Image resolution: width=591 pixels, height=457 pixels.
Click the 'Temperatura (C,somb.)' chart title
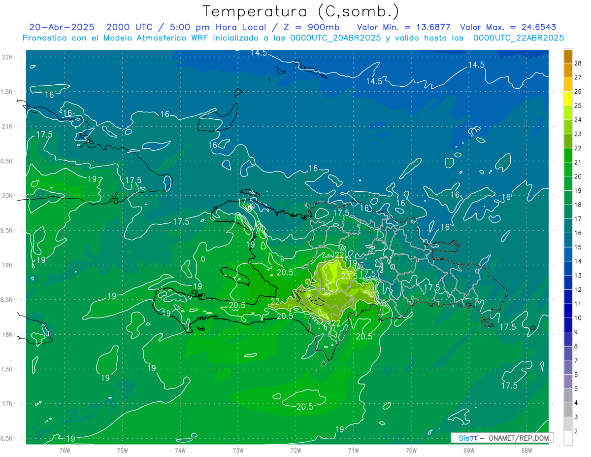click(300, 11)
